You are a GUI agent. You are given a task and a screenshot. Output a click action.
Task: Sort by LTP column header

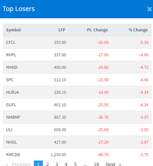[x=62, y=30]
